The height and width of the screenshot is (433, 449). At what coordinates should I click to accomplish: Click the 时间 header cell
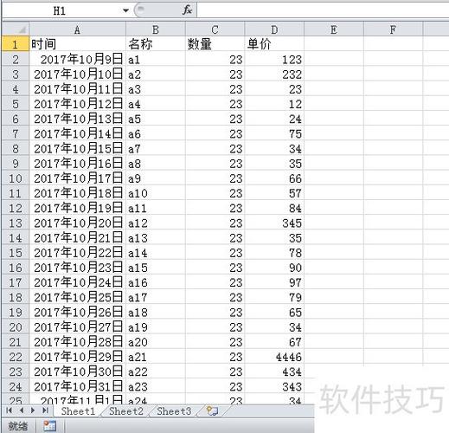tap(77, 44)
